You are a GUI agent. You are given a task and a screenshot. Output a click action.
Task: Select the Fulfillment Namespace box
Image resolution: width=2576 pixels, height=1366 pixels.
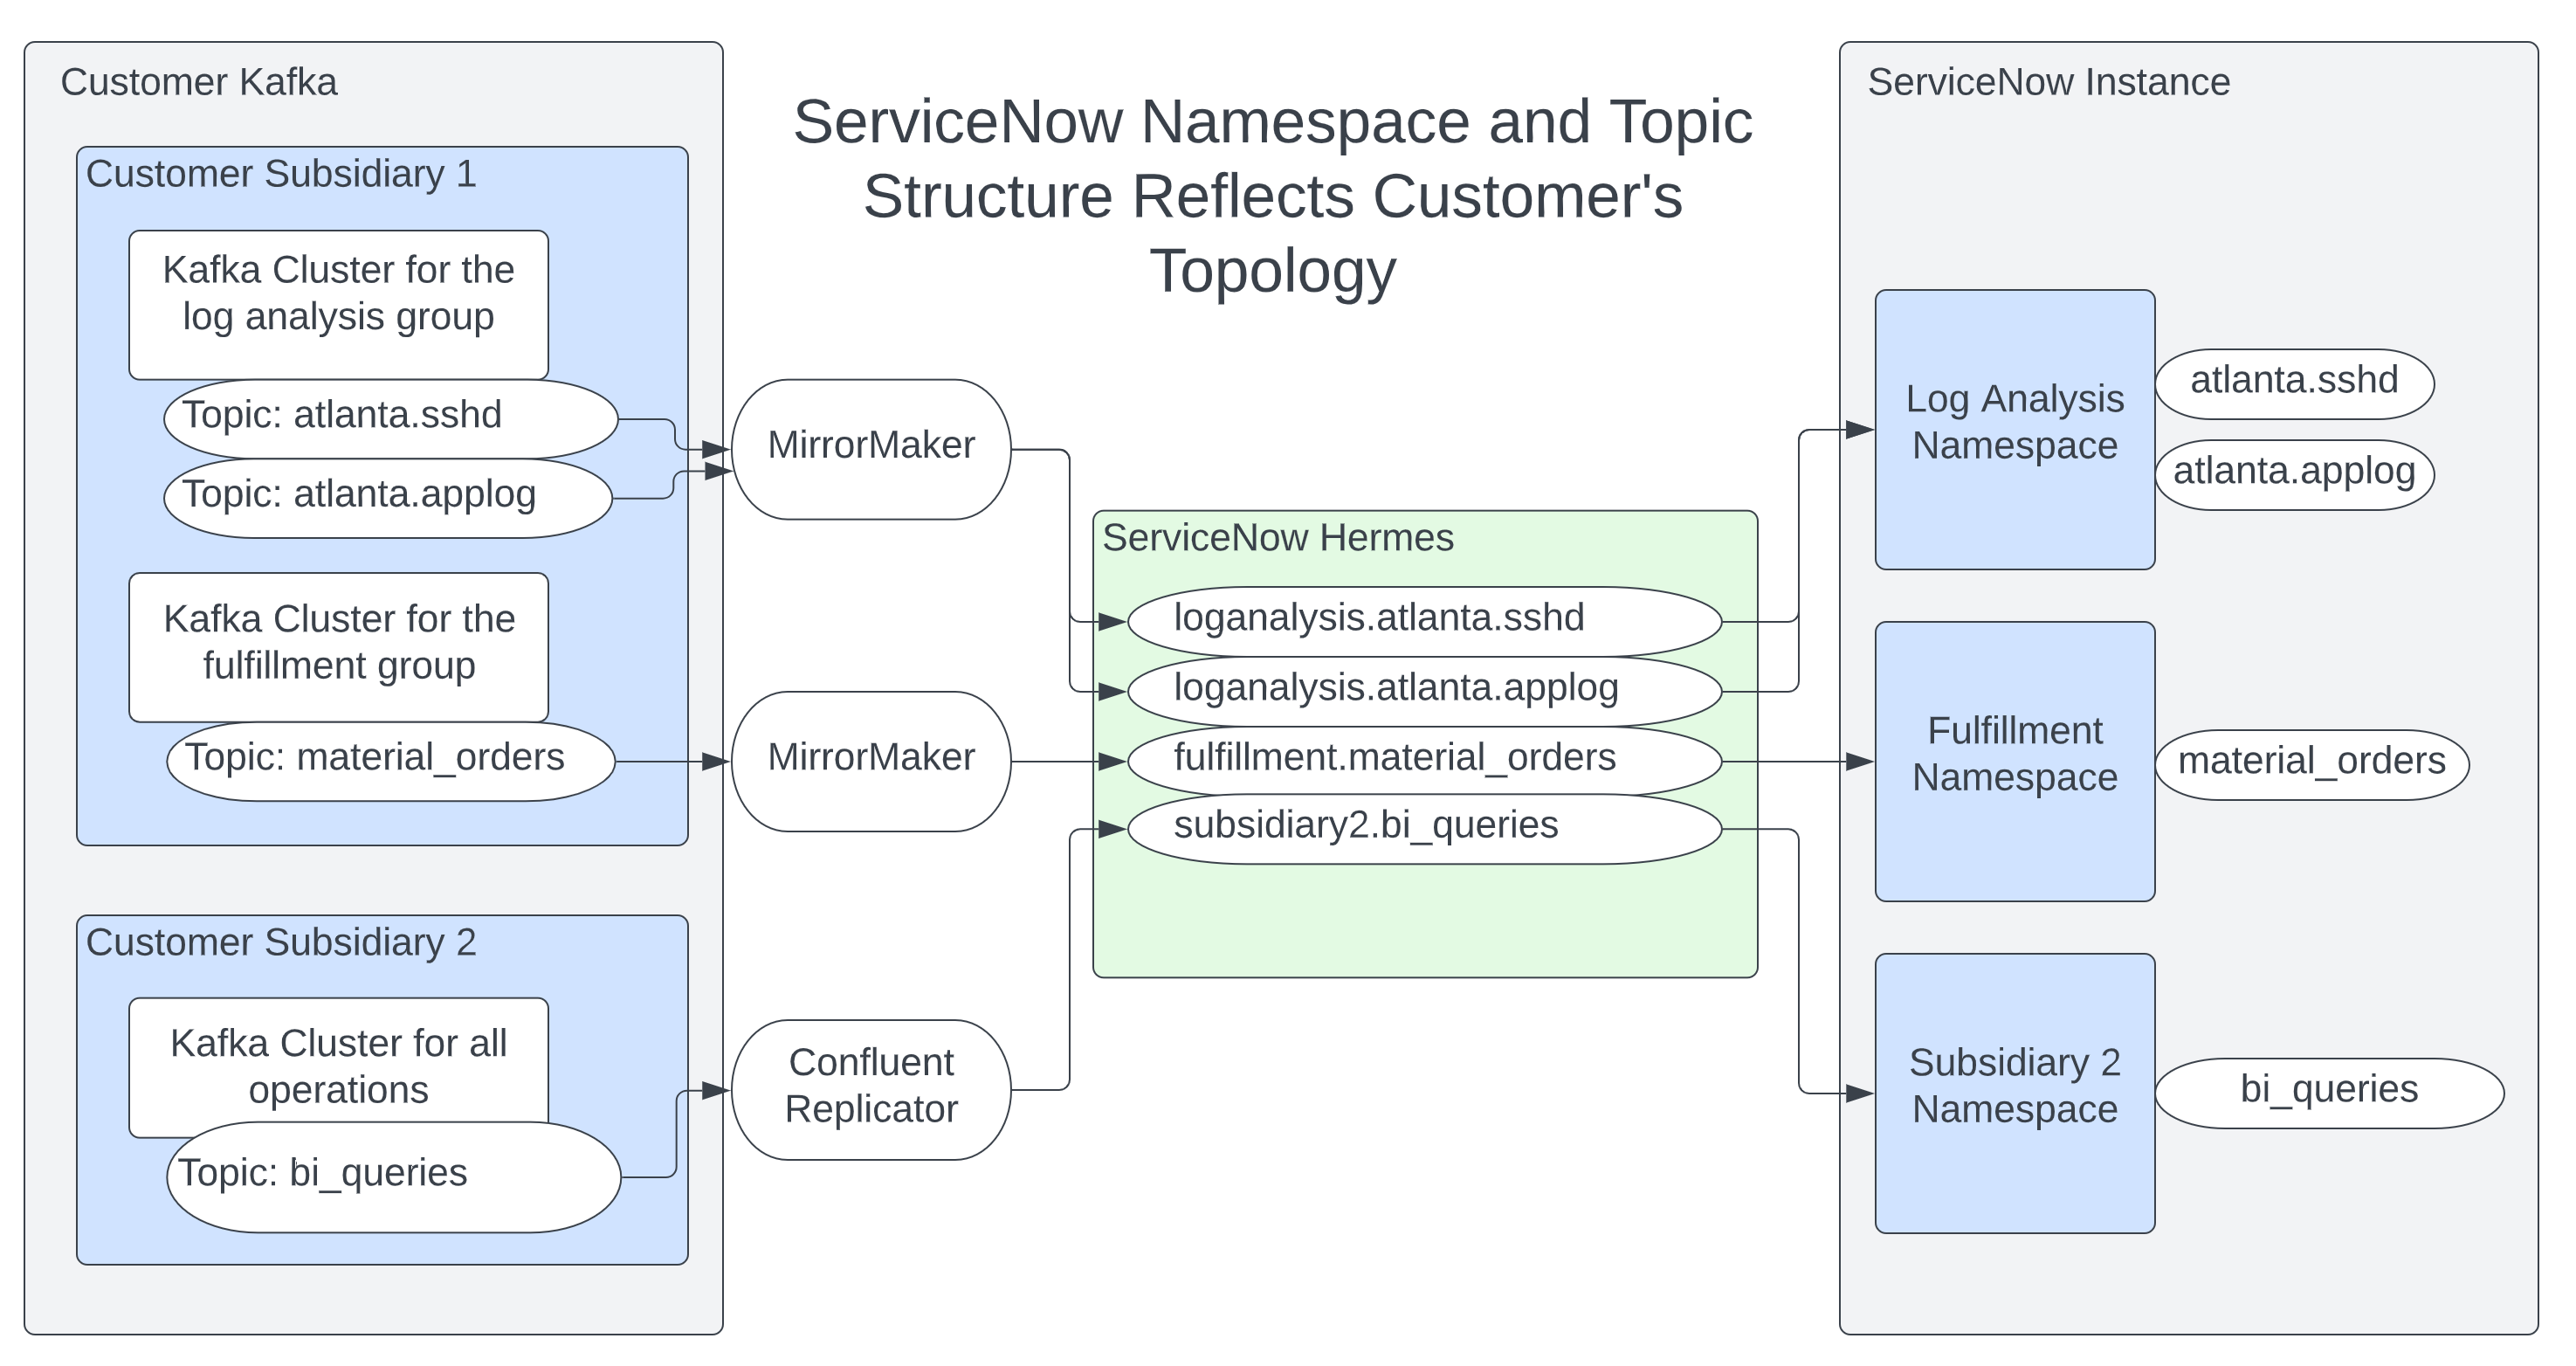(x=2015, y=762)
